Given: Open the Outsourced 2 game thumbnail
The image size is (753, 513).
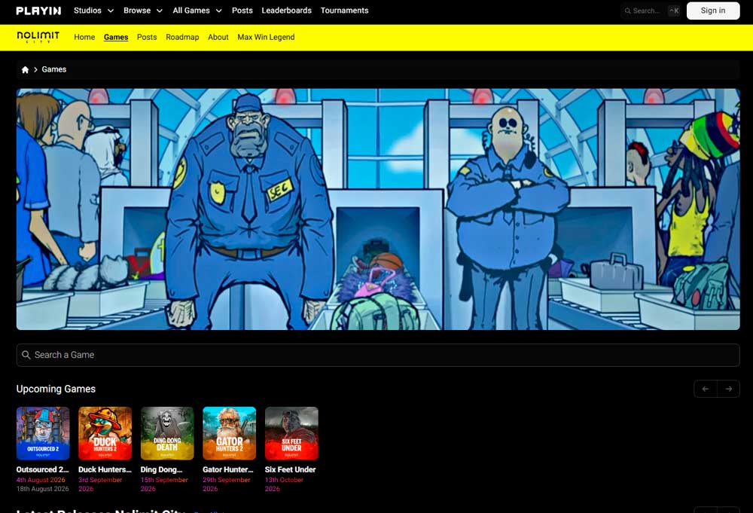Looking at the screenshot, I should 43,433.
